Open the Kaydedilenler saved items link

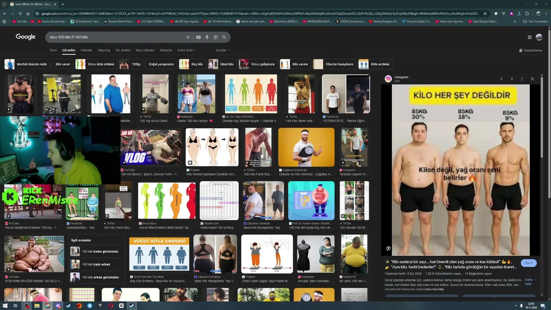[x=531, y=50]
